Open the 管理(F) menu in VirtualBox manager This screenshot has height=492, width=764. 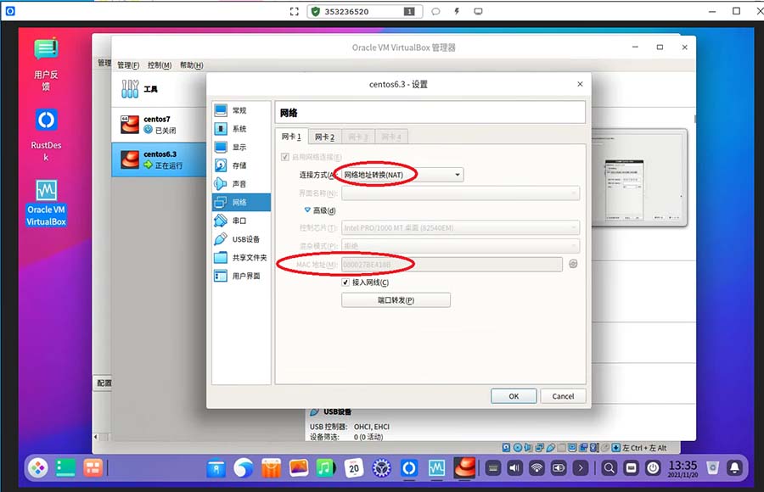tap(128, 64)
